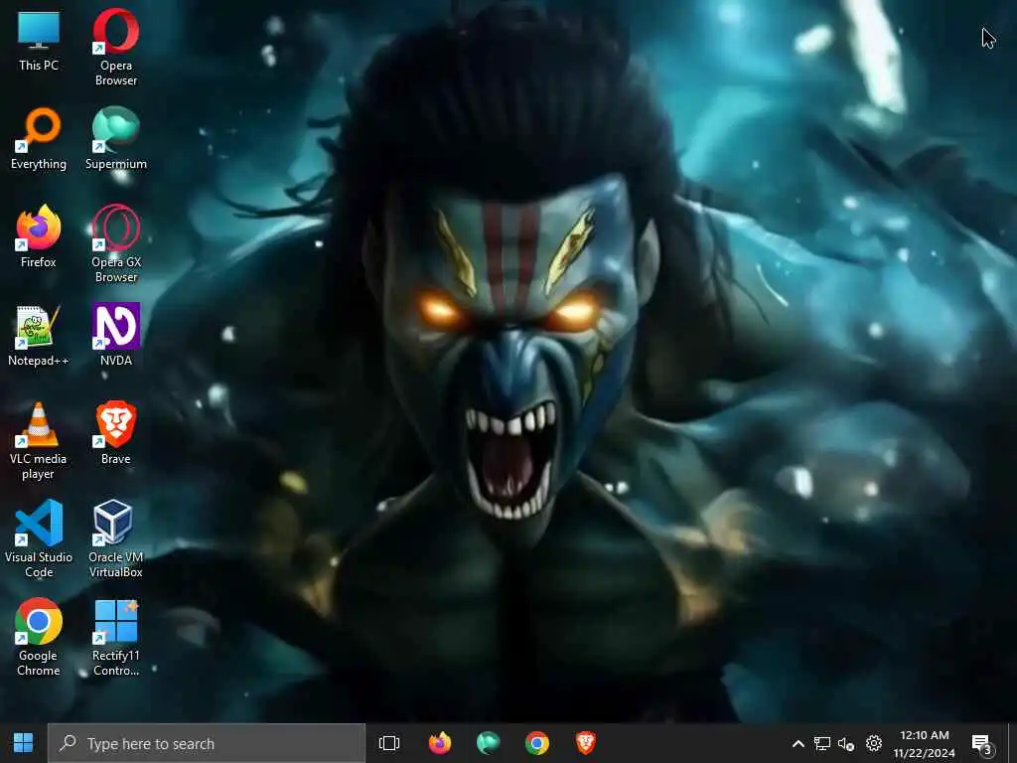Image resolution: width=1017 pixels, height=763 pixels.
Task: Select the Oracle VM VirtualBox desktop shortcut
Action: (116, 539)
